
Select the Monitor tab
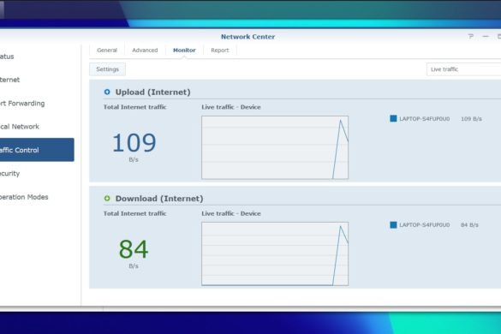[184, 51]
